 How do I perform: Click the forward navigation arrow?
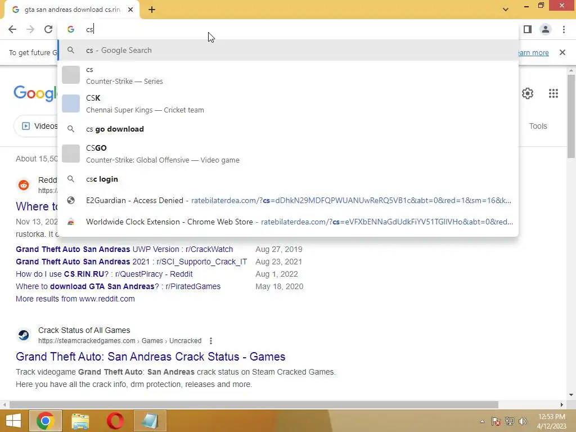[x=30, y=29]
